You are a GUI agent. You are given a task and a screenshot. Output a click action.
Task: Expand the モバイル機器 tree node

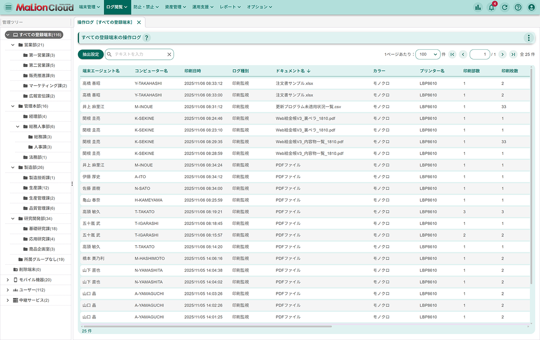pyautogui.click(x=8, y=280)
